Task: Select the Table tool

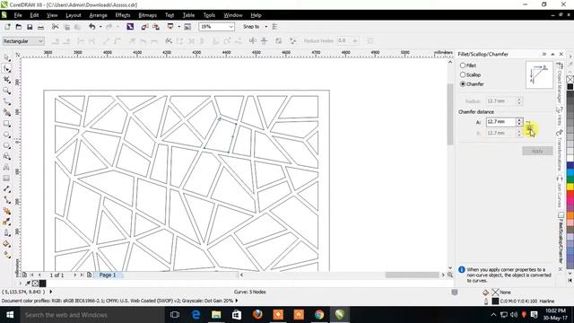Action: point(6,179)
